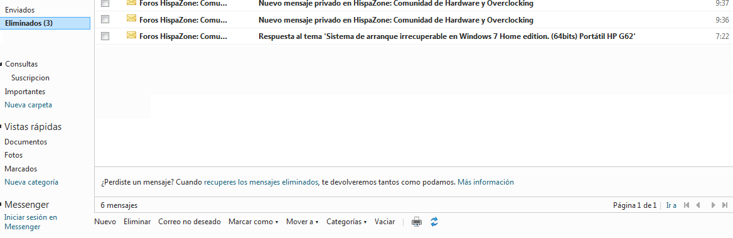Click the Eliminar toolbar button
The width and height of the screenshot is (733, 238).
point(137,222)
